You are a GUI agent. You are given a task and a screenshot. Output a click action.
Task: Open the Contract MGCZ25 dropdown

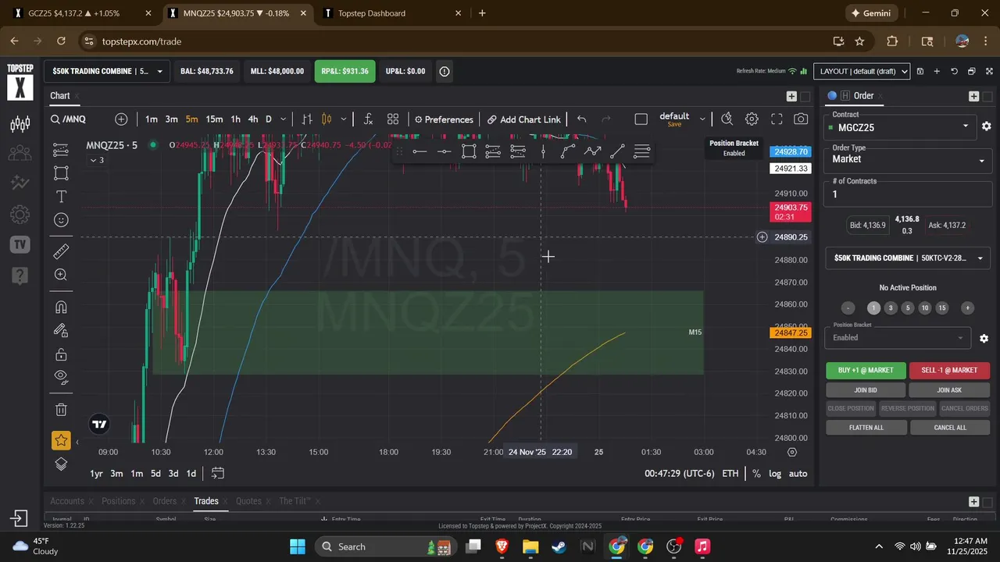[x=900, y=126]
